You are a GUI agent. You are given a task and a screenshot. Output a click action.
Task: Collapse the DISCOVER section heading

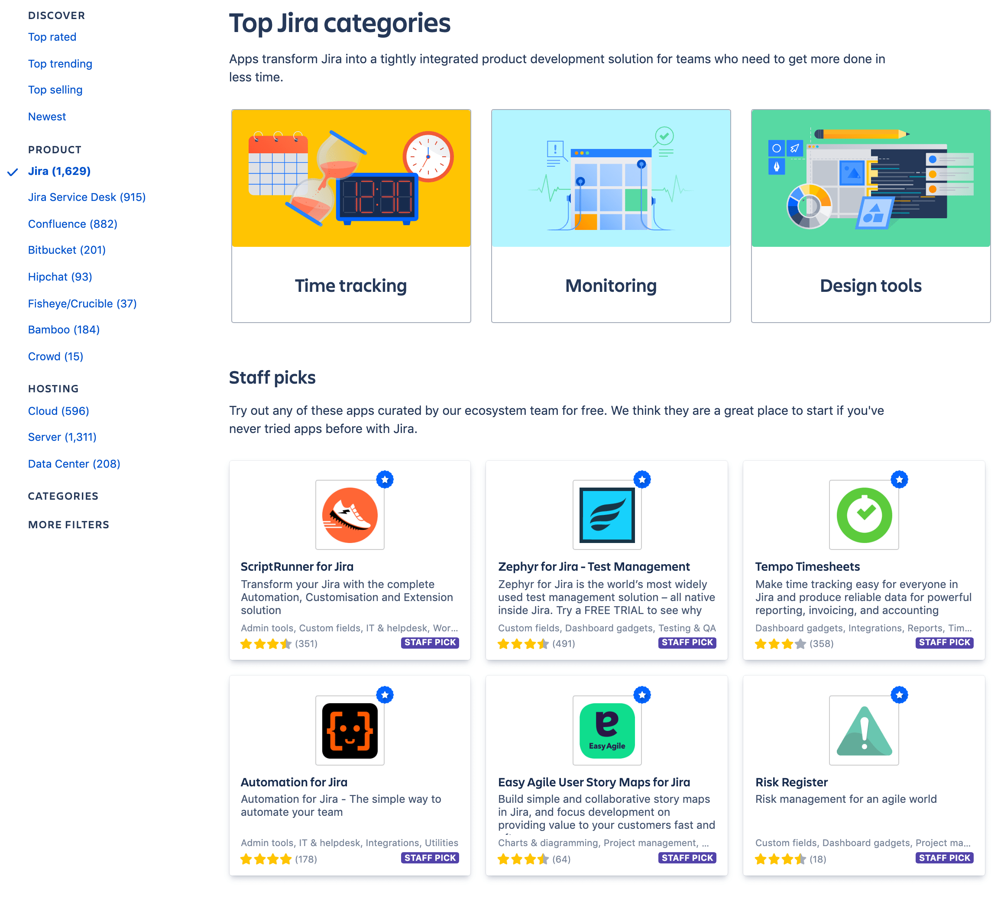click(57, 16)
